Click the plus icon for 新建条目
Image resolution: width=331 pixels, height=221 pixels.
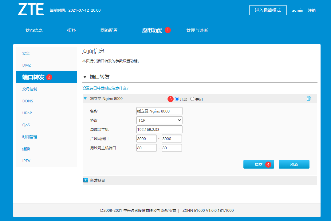(86, 180)
